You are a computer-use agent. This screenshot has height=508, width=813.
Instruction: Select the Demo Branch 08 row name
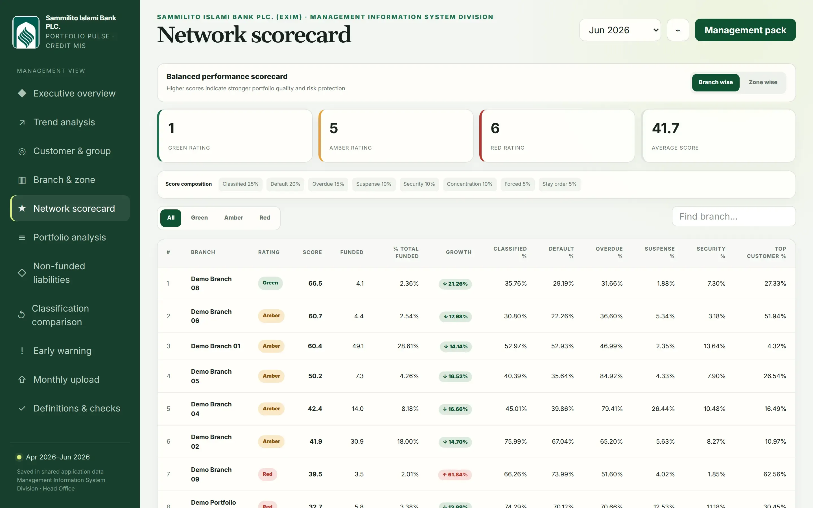[211, 284]
